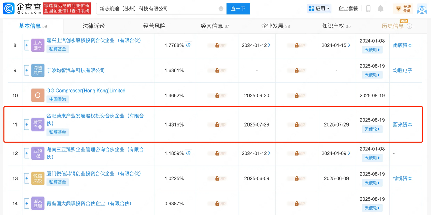Expand the 海南三亚臻煦 shareholder row

pos(26,153)
